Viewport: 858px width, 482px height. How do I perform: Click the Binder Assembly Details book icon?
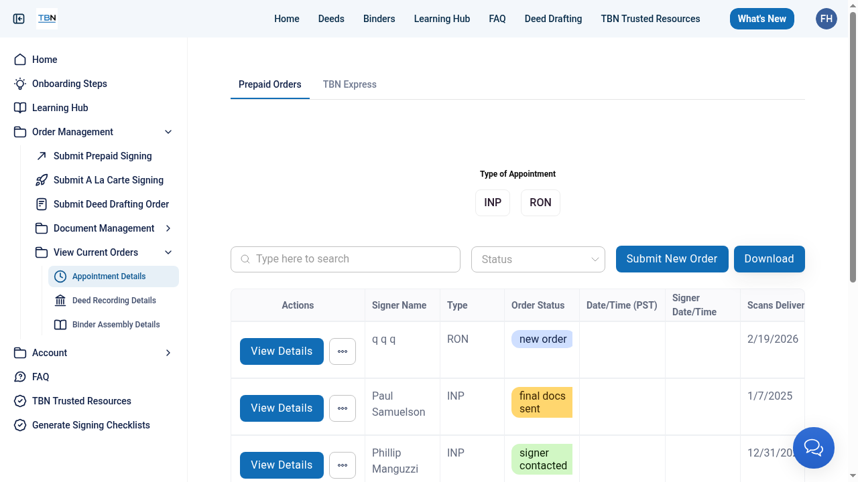click(61, 324)
